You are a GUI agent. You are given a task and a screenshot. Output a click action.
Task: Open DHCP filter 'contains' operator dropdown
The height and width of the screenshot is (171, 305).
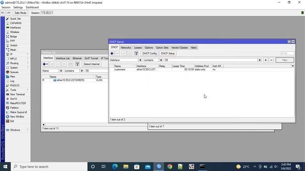(x=161, y=60)
